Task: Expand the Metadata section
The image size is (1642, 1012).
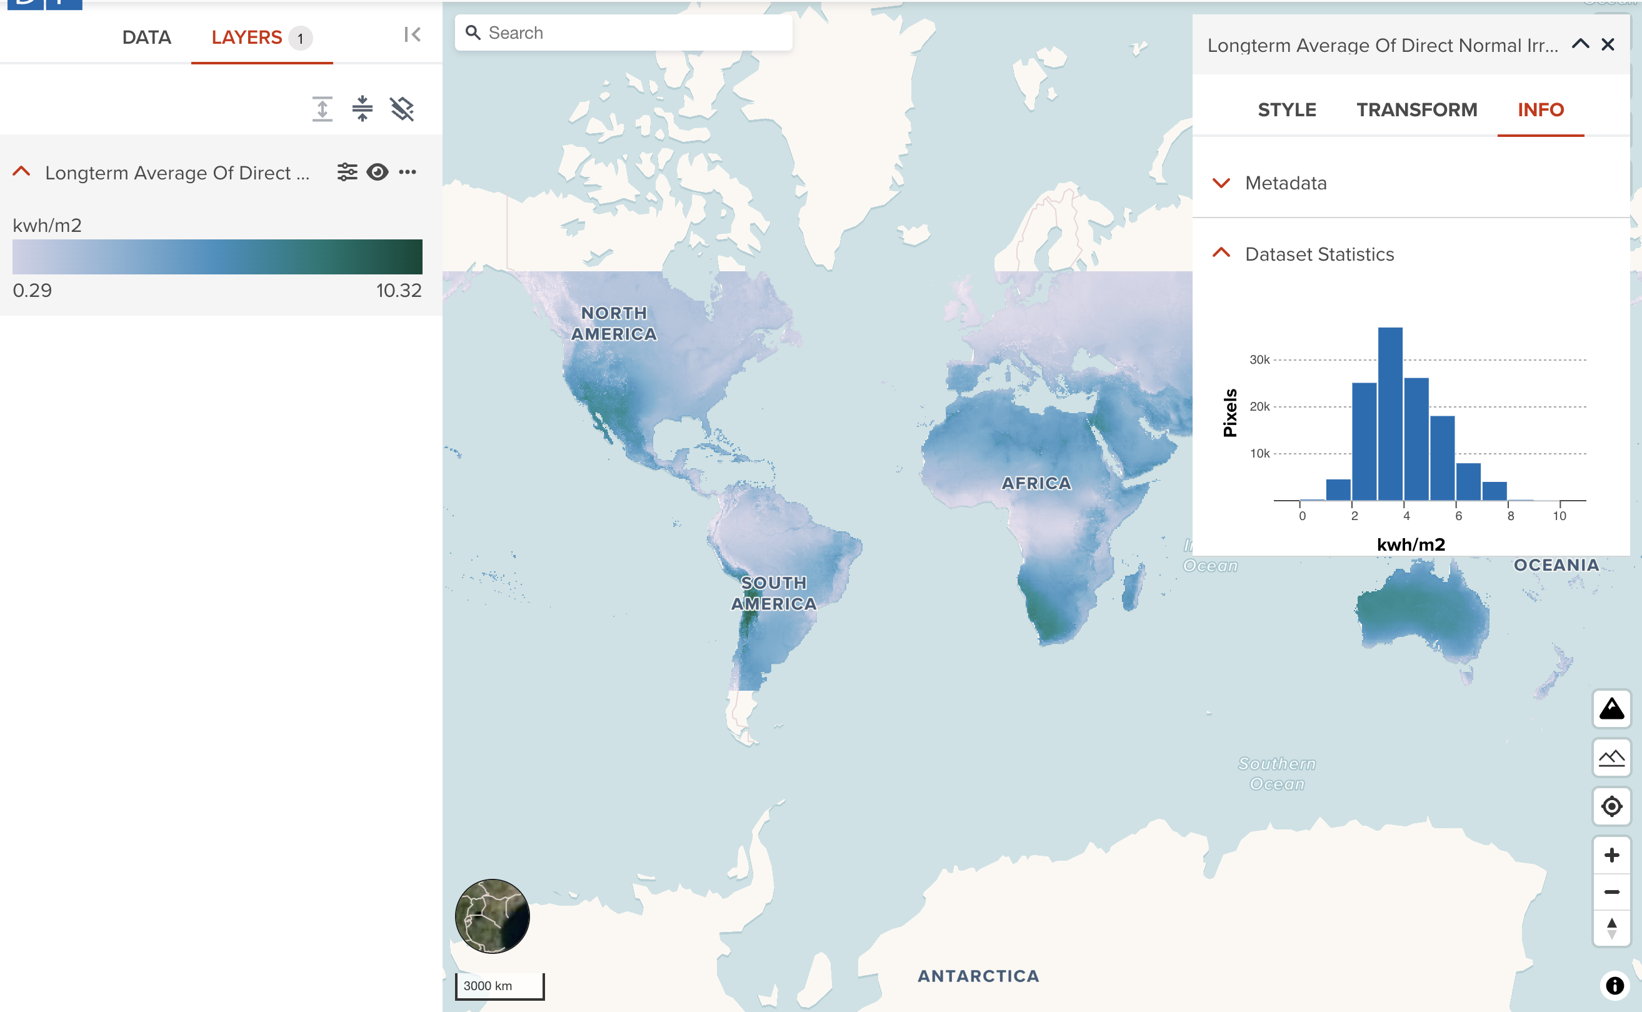Action: click(1221, 183)
